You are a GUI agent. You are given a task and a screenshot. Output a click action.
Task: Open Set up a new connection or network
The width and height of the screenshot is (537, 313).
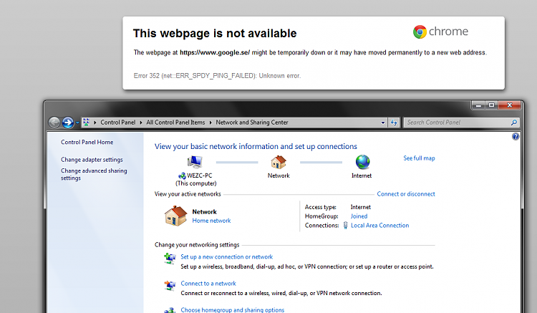(x=227, y=257)
